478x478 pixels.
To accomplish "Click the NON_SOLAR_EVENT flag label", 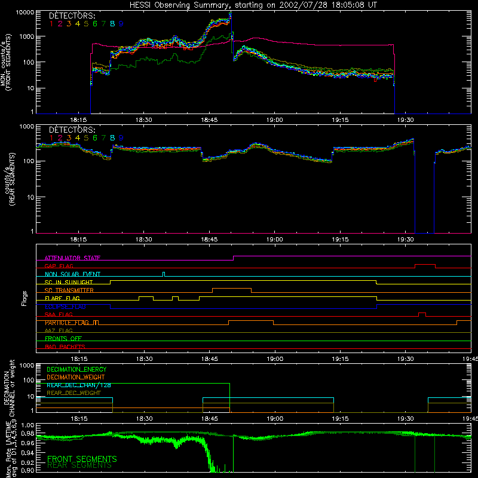I will click(x=72, y=274).
